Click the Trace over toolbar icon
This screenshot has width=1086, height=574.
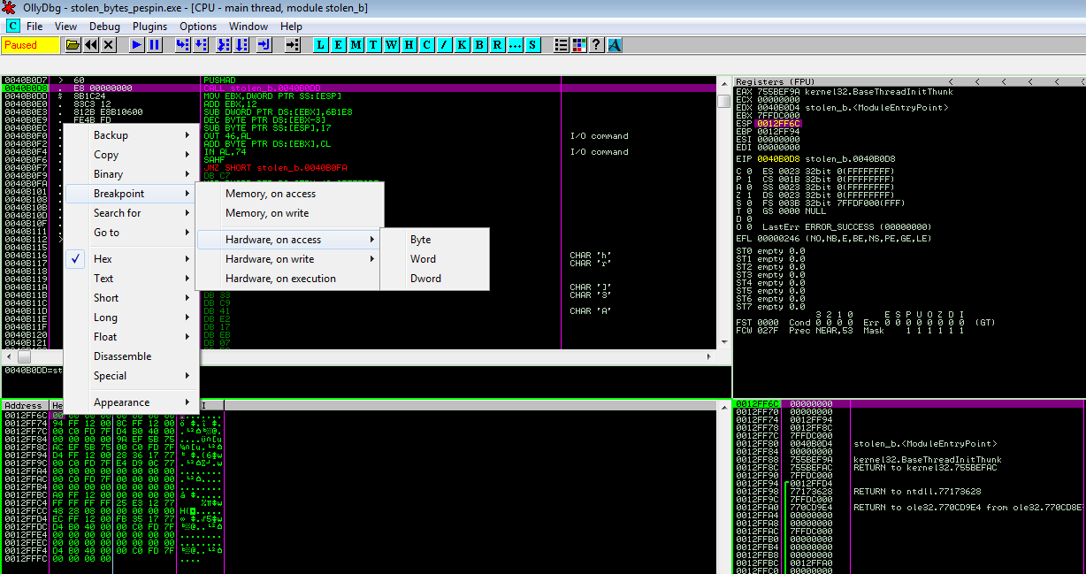(241, 44)
